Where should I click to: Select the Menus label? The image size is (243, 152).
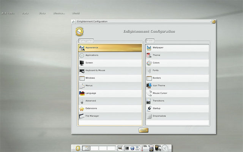[89, 85]
